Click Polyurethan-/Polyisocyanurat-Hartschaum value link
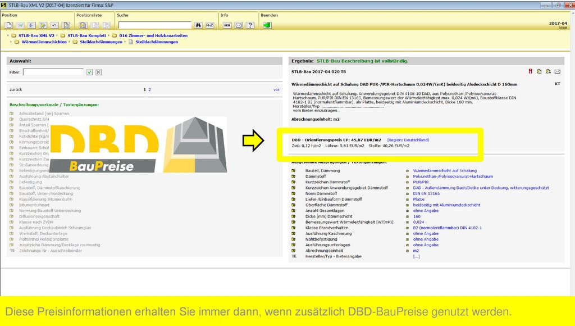 pos(453,176)
